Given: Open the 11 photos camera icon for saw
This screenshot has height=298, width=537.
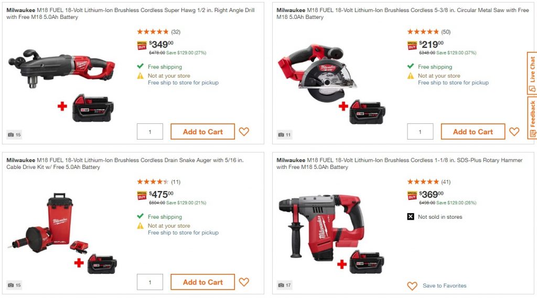Looking at the screenshot, I should [x=285, y=135].
